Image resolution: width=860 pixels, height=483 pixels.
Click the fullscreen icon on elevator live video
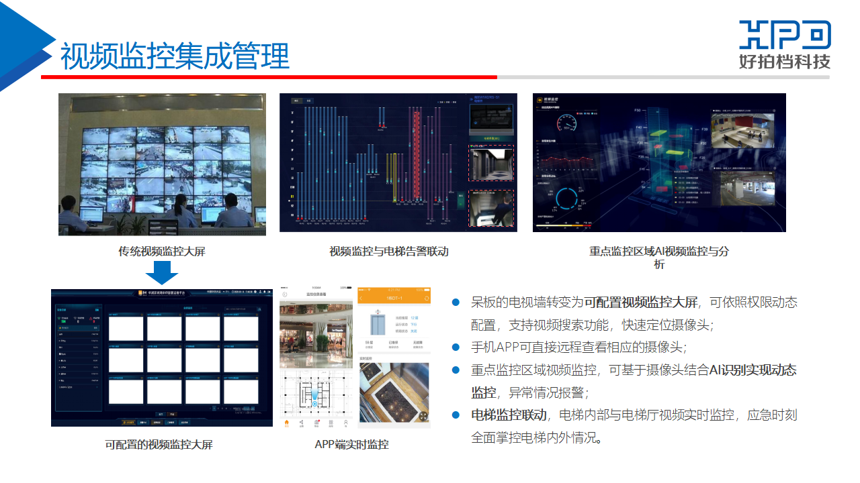click(x=423, y=416)
